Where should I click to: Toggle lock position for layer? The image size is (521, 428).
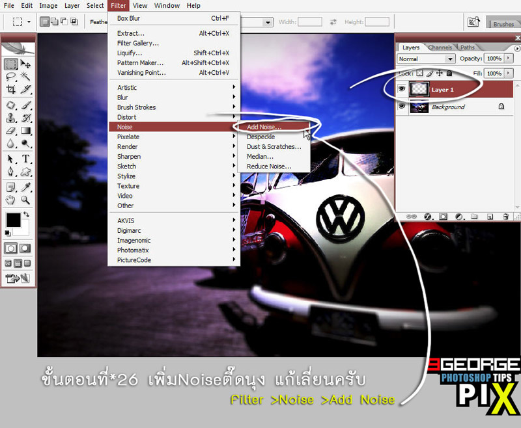[x=439, y=73]
